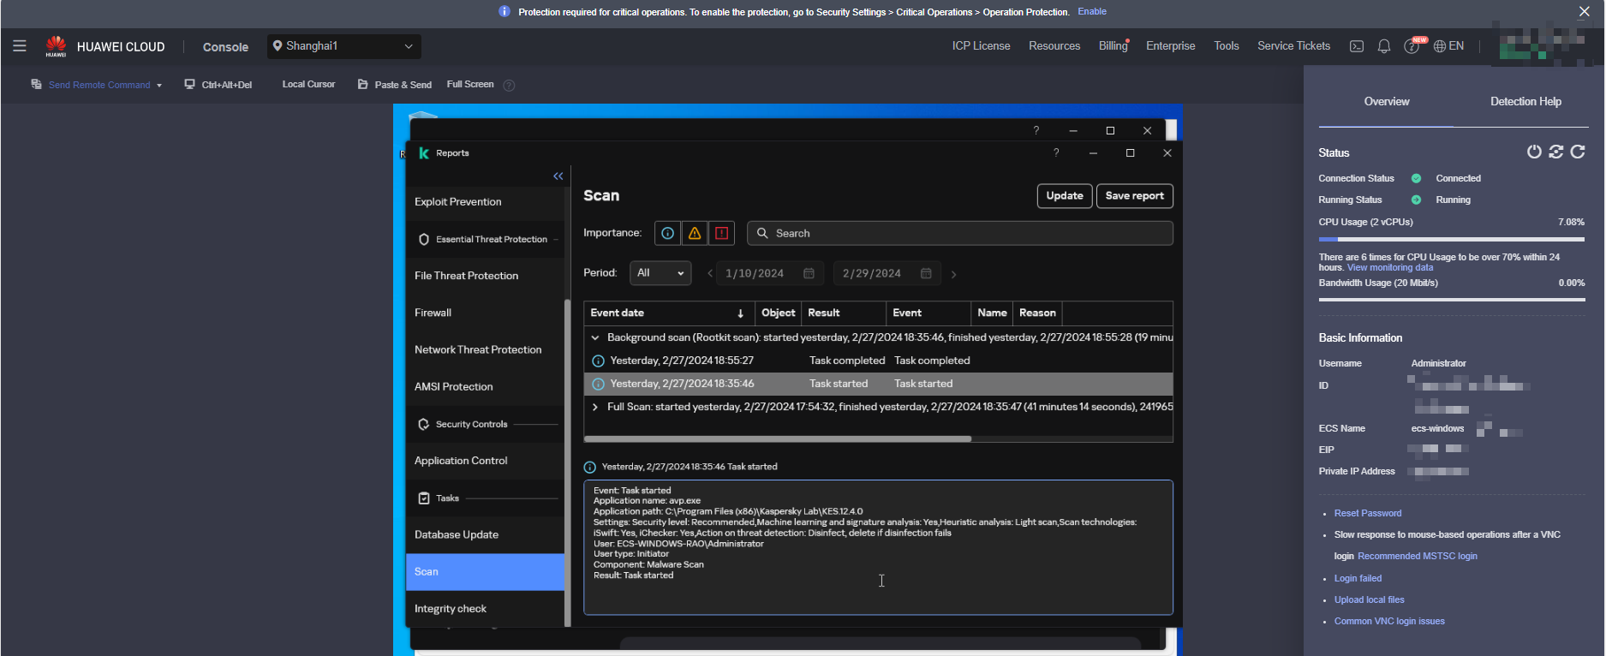Switch to the Overview tab
Screen dimensions: 1606x656
click(1387, 102)
